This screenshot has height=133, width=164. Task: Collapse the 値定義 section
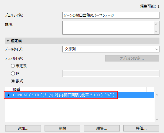point(8,41)
